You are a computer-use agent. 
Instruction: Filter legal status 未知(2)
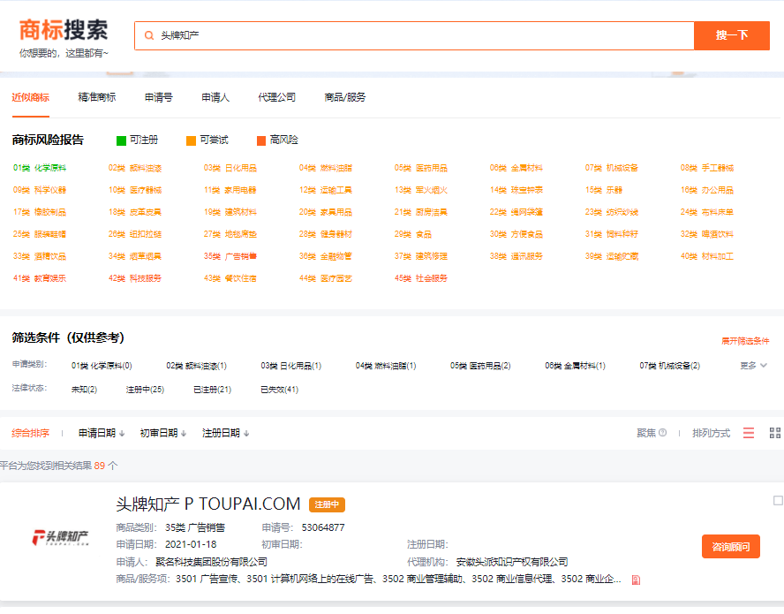pos(84,390)
